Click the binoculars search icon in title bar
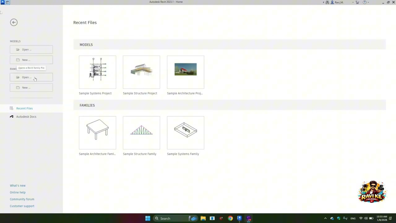The width and height of the screenshot is (396, 223). tap(327, 2)
